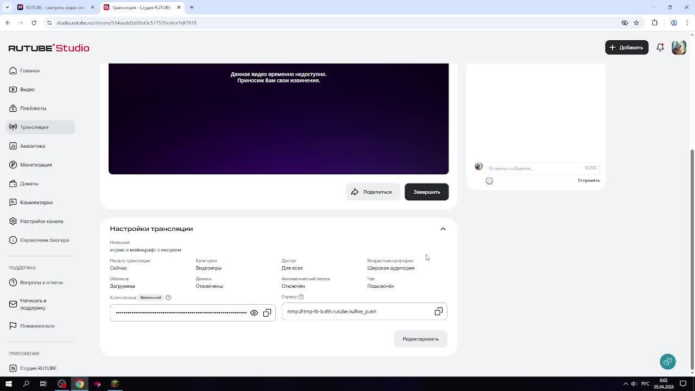Show the stream key with eye icon
The width and height of the screenshot is (695, 391).
(x=254, y=313)
